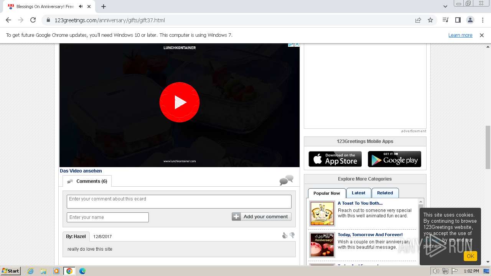Open Today, Tomorrow And Forever! link

pyautogui.click(x=370, y=235)
